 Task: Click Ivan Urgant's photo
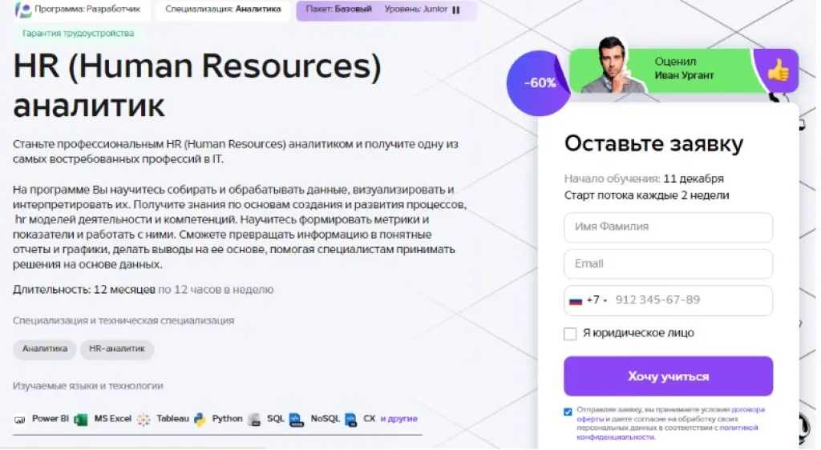[612, 65]
